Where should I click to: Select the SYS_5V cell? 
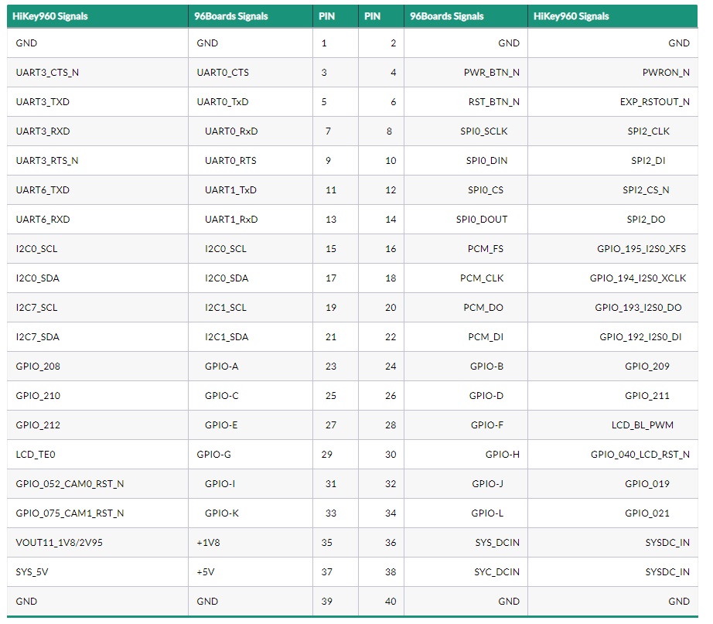pos(97,572)
